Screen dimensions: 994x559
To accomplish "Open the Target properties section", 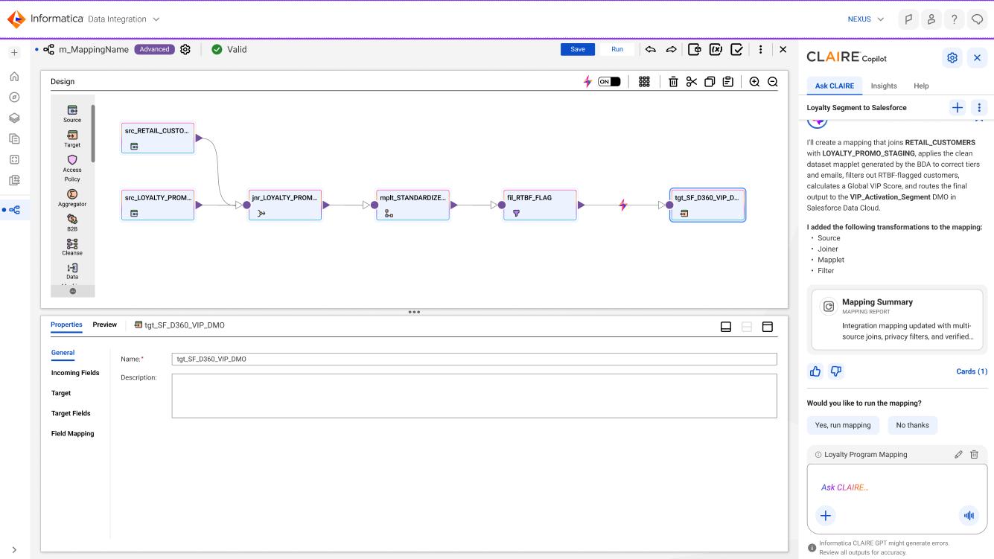I will click(61, 393).
